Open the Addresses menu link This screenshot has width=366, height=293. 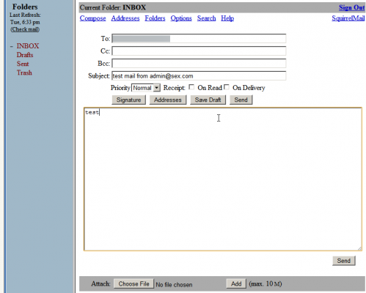[125, 18]
